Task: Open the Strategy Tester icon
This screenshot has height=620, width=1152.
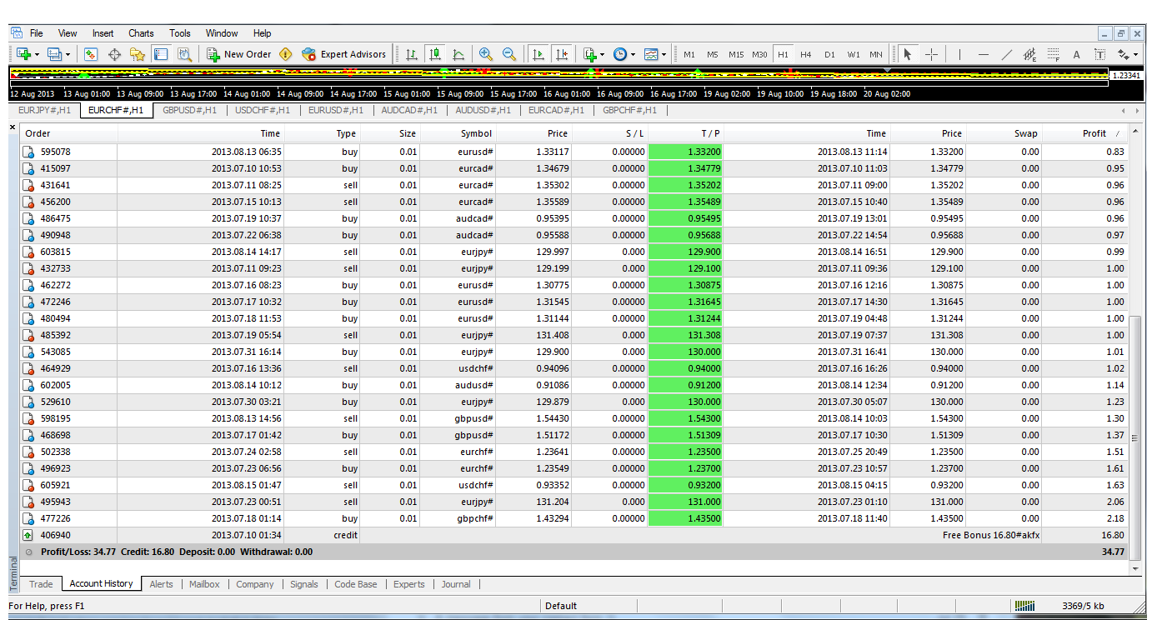Action: click(x=184, y=54)
